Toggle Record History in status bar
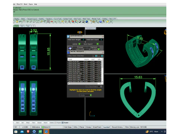This screenshot has height=134, width=179. [x=117, y=127]
